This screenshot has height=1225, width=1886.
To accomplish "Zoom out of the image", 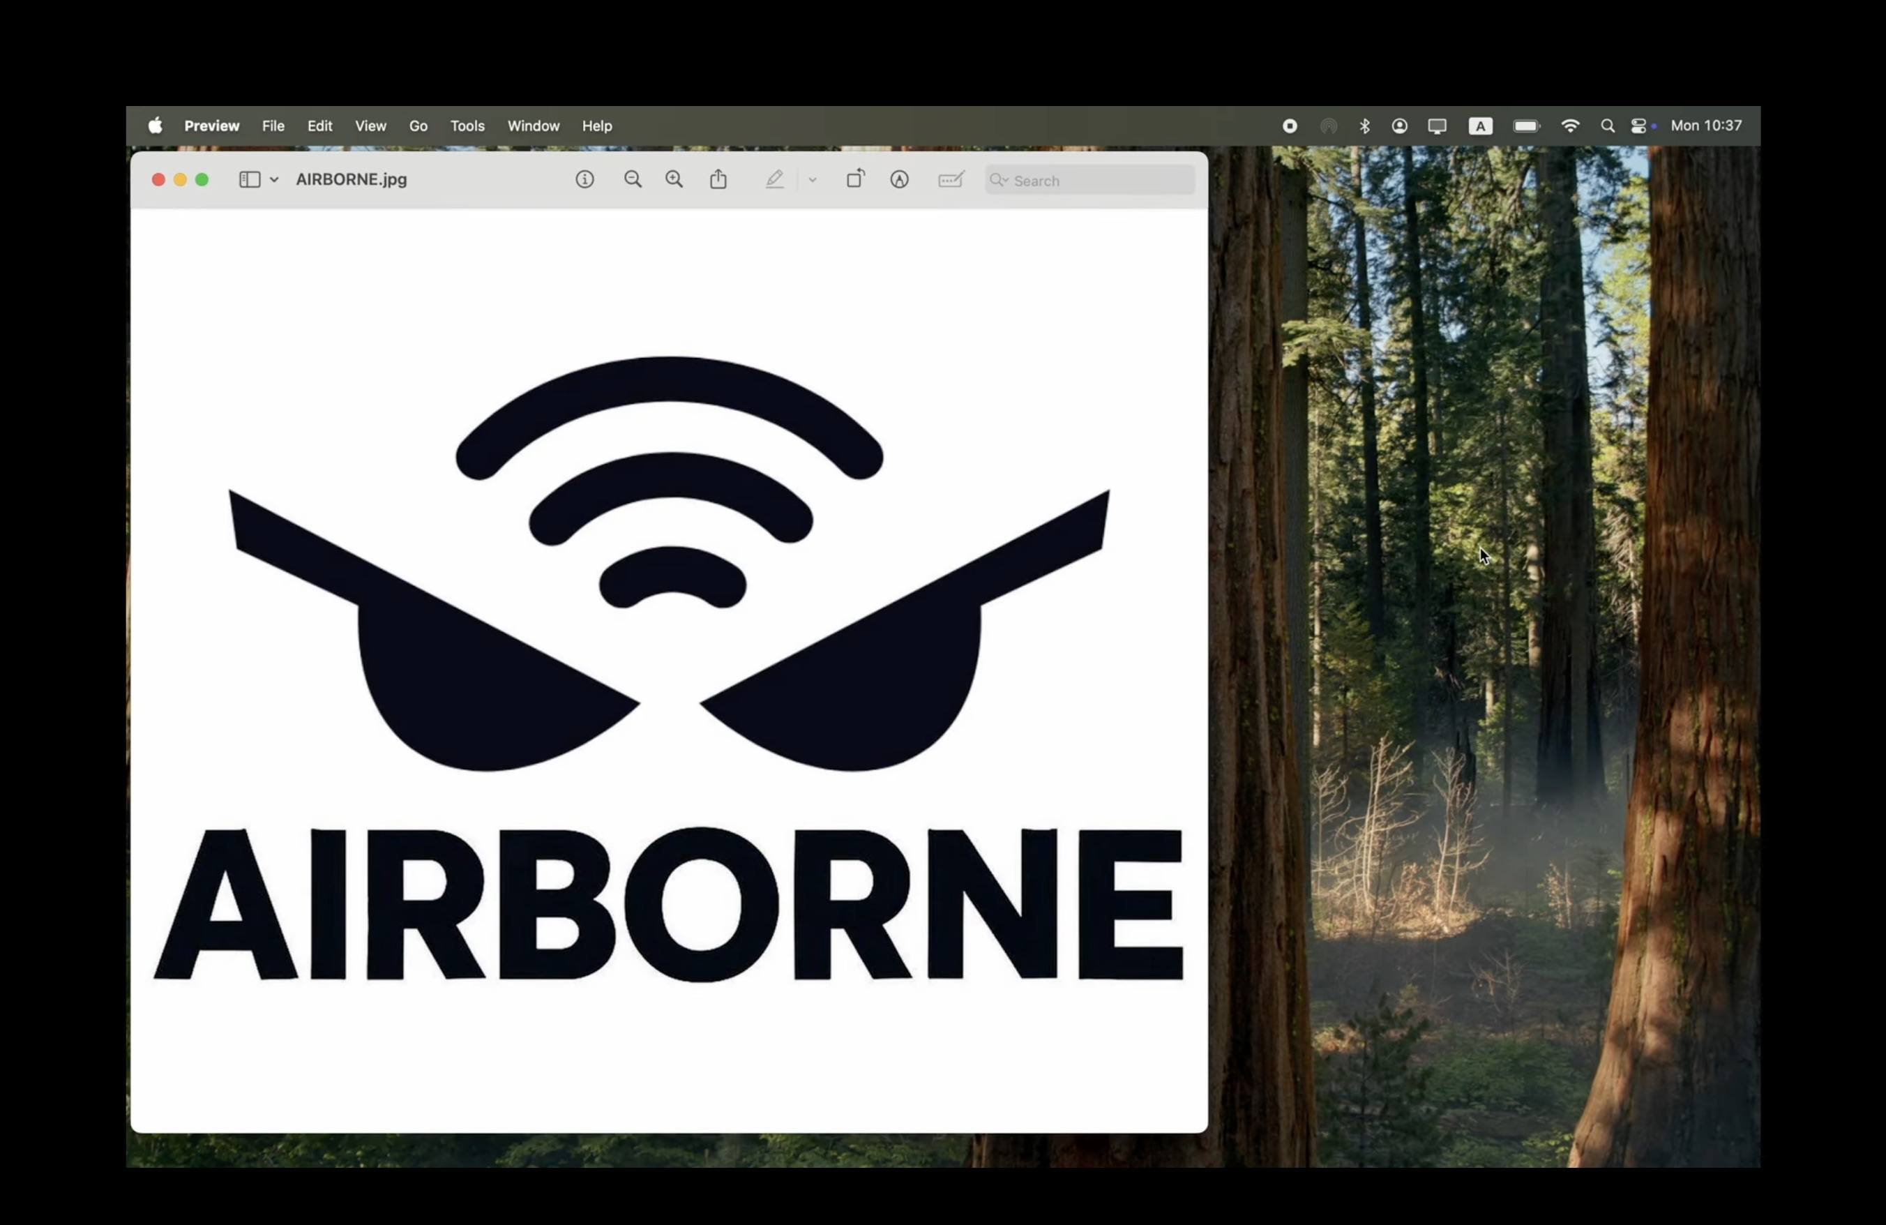I will click(x=633, y=180).
